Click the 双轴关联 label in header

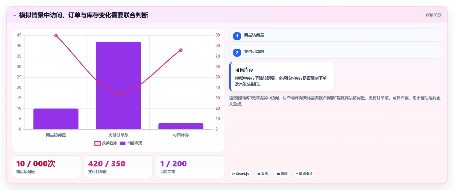tap(433, 15)
